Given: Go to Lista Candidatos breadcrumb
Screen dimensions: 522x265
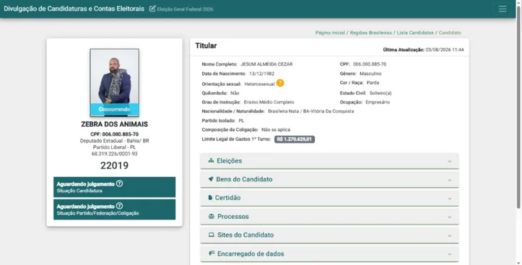Looking at the screenshot, I should pos(415,32).
